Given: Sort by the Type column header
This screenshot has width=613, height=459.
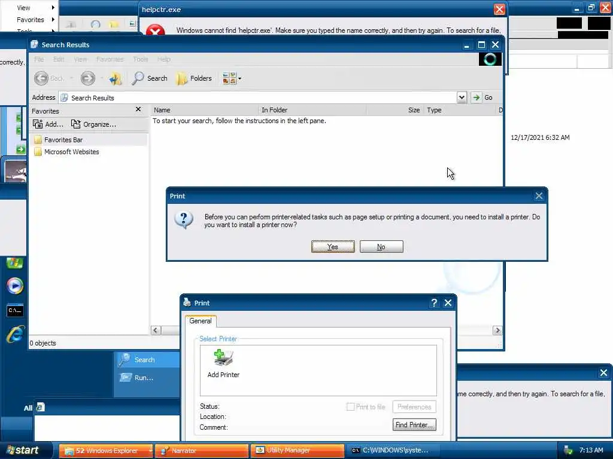Looking at the screenshot, I should coord(460,110).
